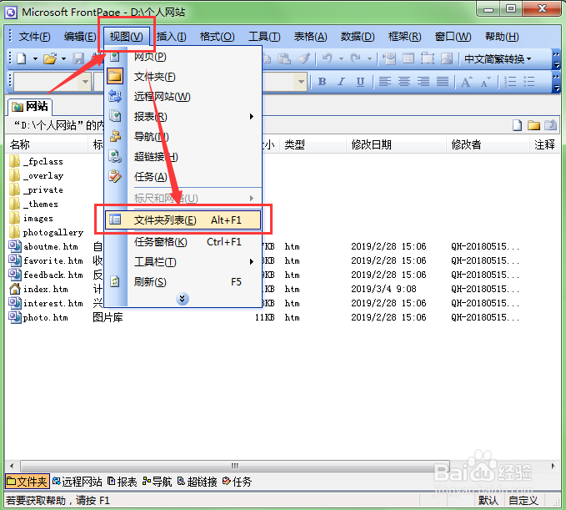Click the Open folder toolbar icon
This screenshot has height=510, width=566.
point(50,58)
